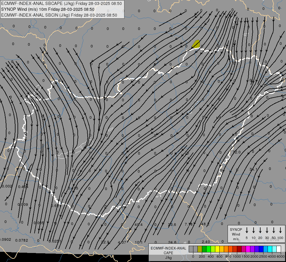
Task: Click the 20 m/s wind arrow in legend
Action: [260, 230]
